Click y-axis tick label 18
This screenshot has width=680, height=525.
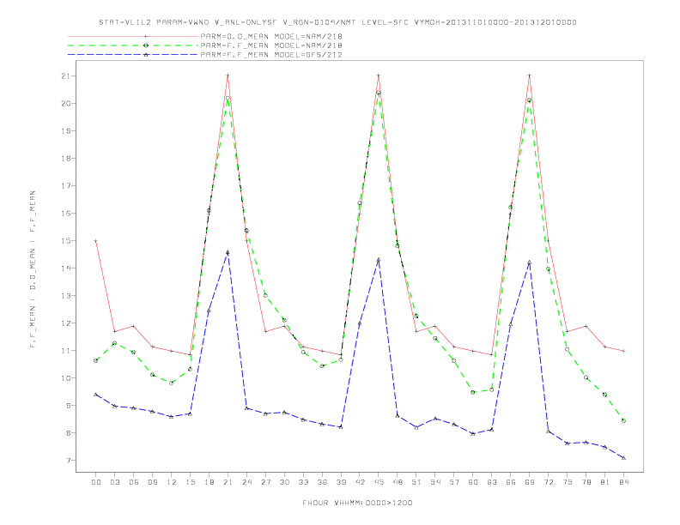[x=66, y=159]
